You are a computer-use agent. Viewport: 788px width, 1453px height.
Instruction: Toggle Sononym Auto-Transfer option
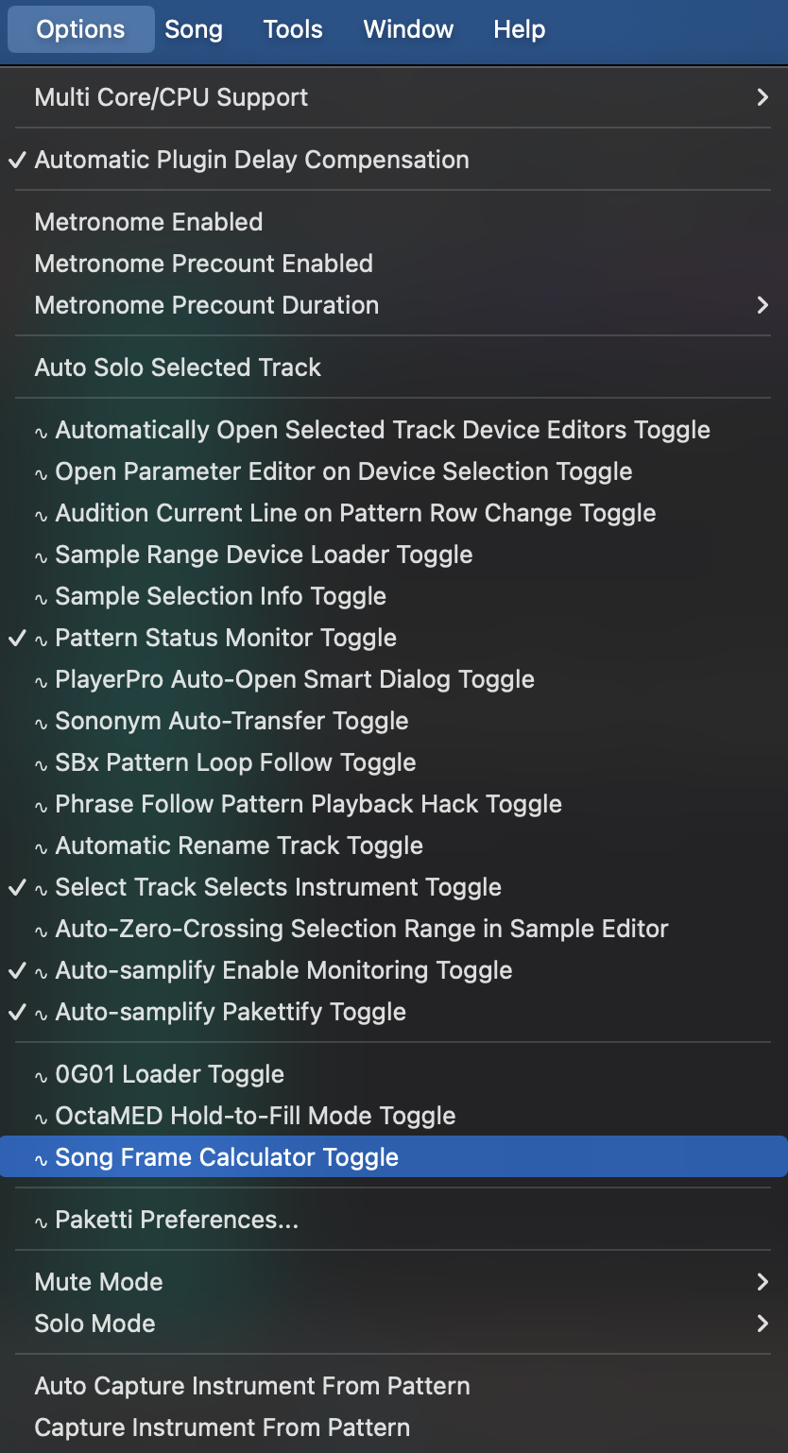click(x=231, y=721)
